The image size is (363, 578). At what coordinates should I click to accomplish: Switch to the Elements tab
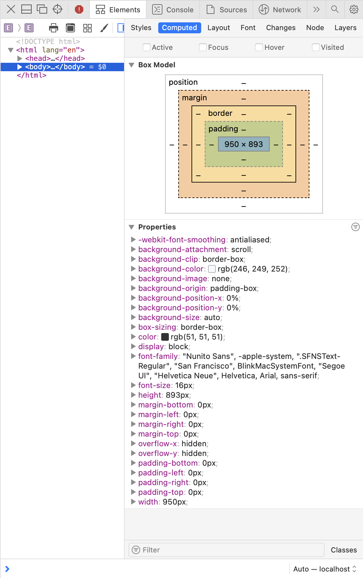[x=118, y=9]
